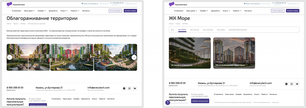Viewport: 306px width, 108px height.
Task: Open О компании in ЖК Море page header
Action: click(179, 11)
